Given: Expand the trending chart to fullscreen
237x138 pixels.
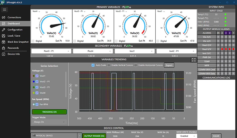Looking at the screenshot, I should click(194, 60).
